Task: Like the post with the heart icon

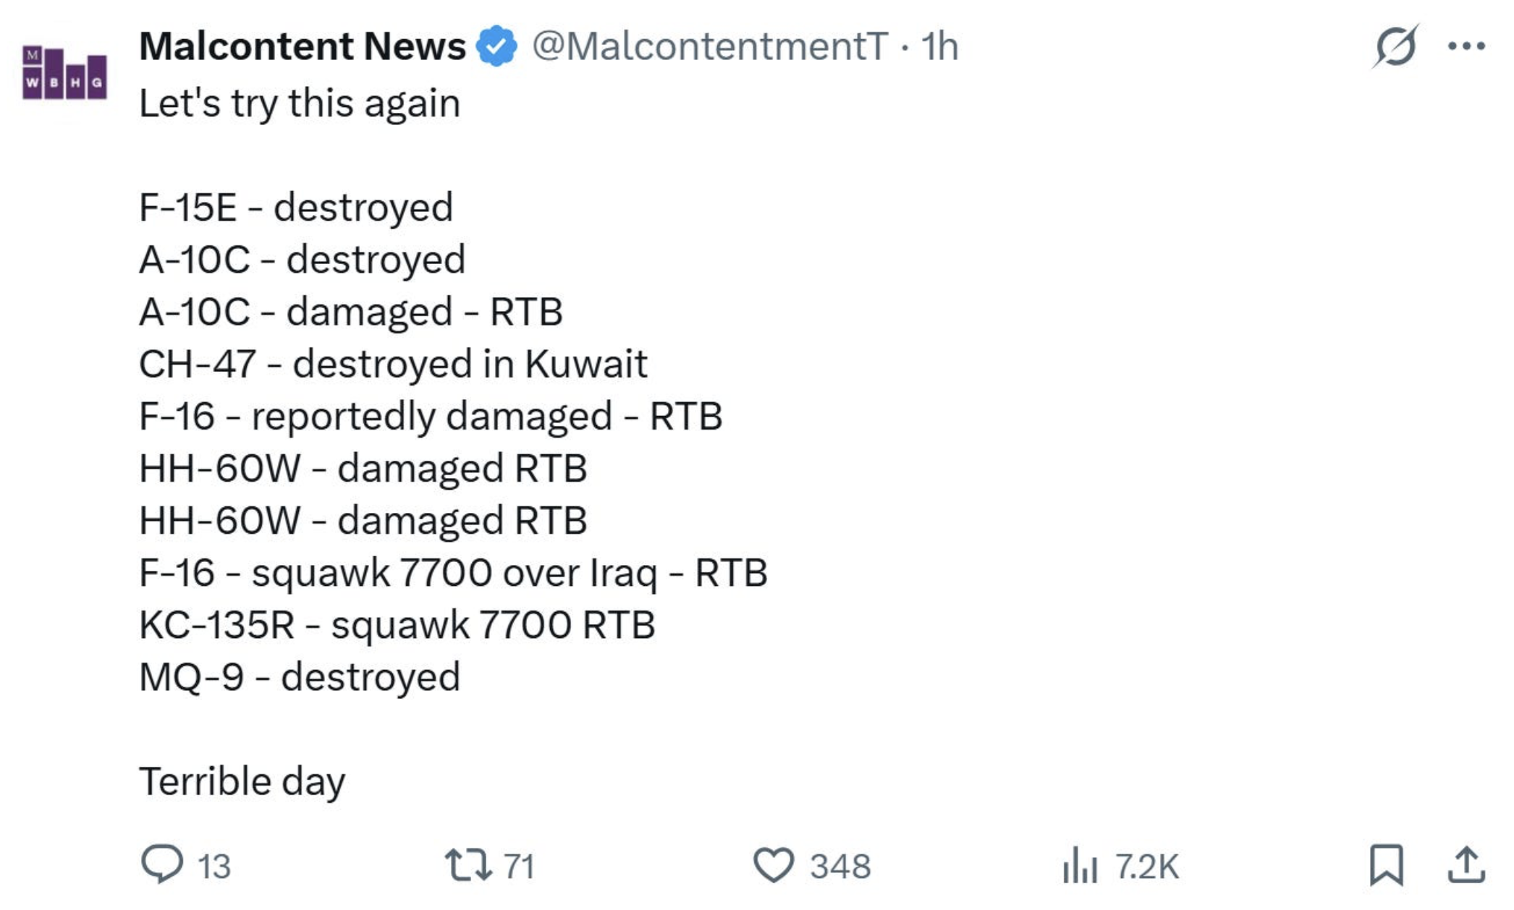Action: tap(774, 865)
